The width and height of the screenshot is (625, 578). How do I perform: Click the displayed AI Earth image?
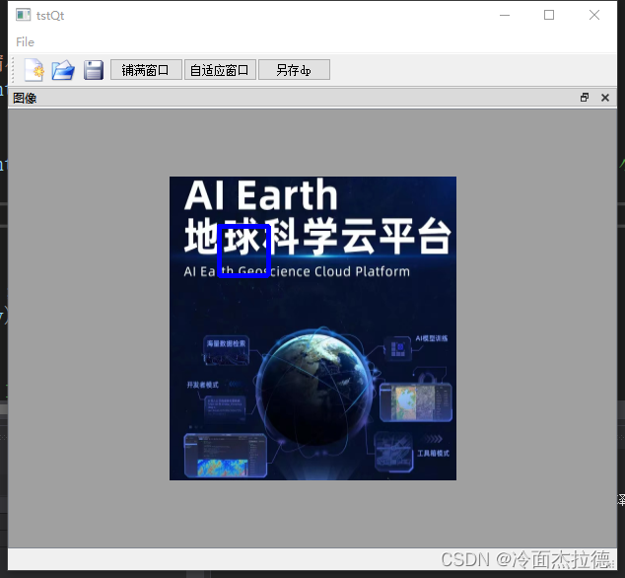(x=312, y=328)
